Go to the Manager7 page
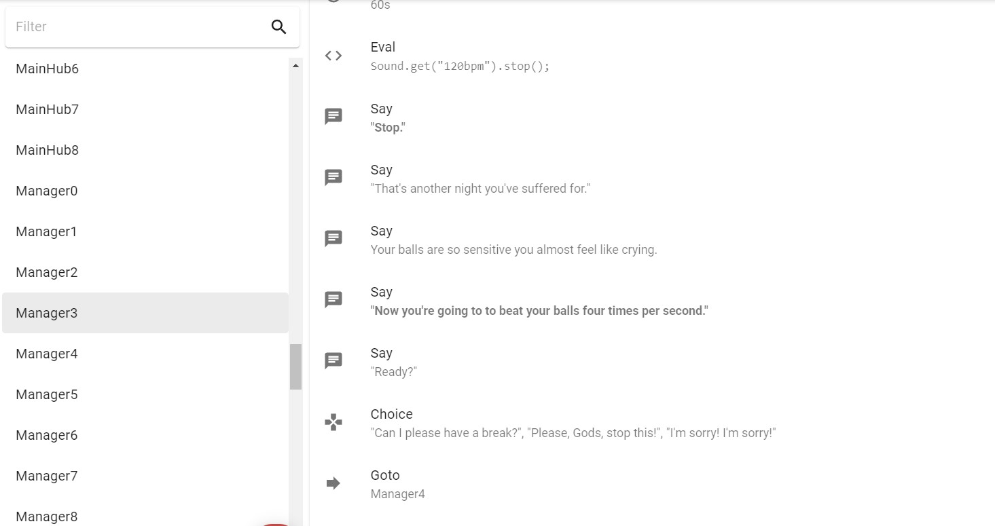The image size is (995, 526). tap(145, 476)
